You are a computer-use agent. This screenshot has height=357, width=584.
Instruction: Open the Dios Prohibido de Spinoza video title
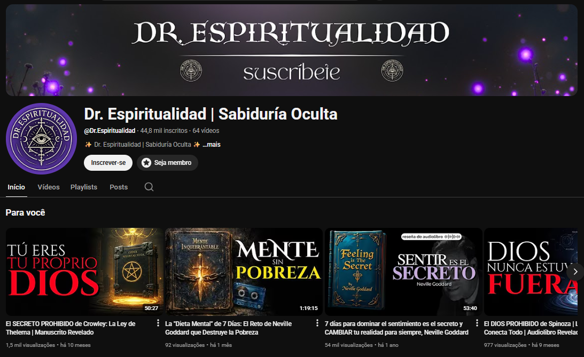click(531, 328)
